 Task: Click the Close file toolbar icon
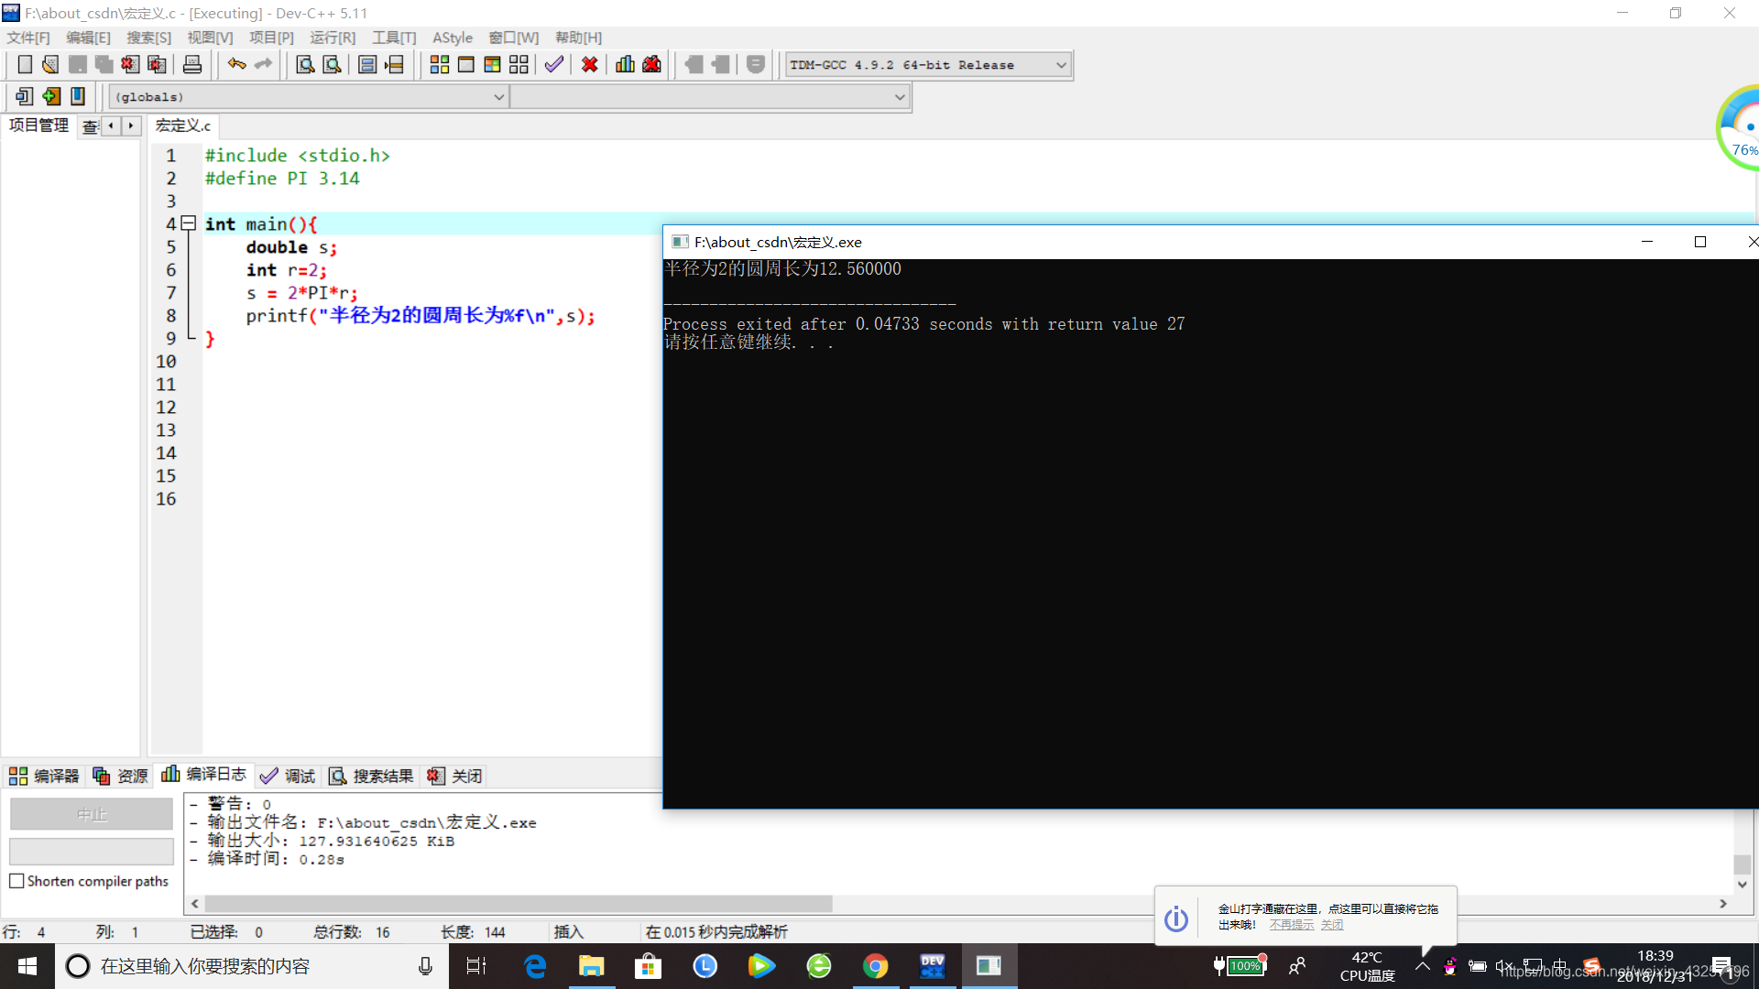click(130, 64)
